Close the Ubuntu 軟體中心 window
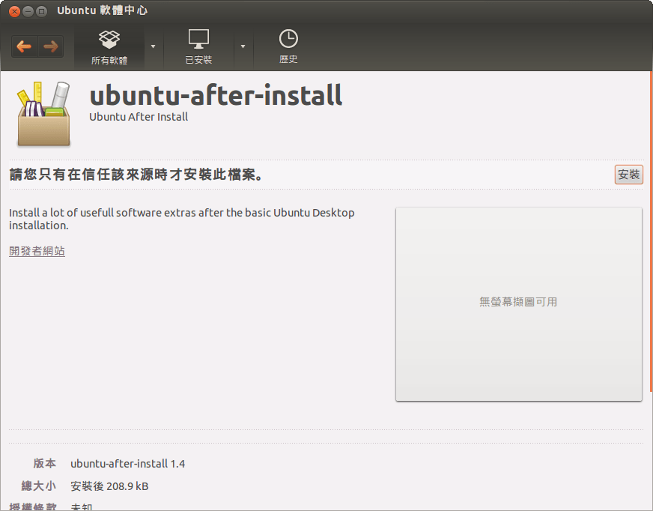Image resolution: width=653 pixels, height=511 pixels. coord(14,11)
